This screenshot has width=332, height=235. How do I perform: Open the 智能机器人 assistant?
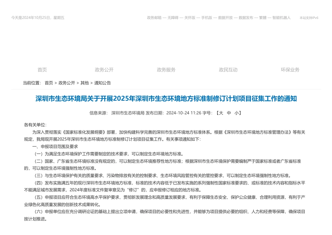[x=281, y=18]
